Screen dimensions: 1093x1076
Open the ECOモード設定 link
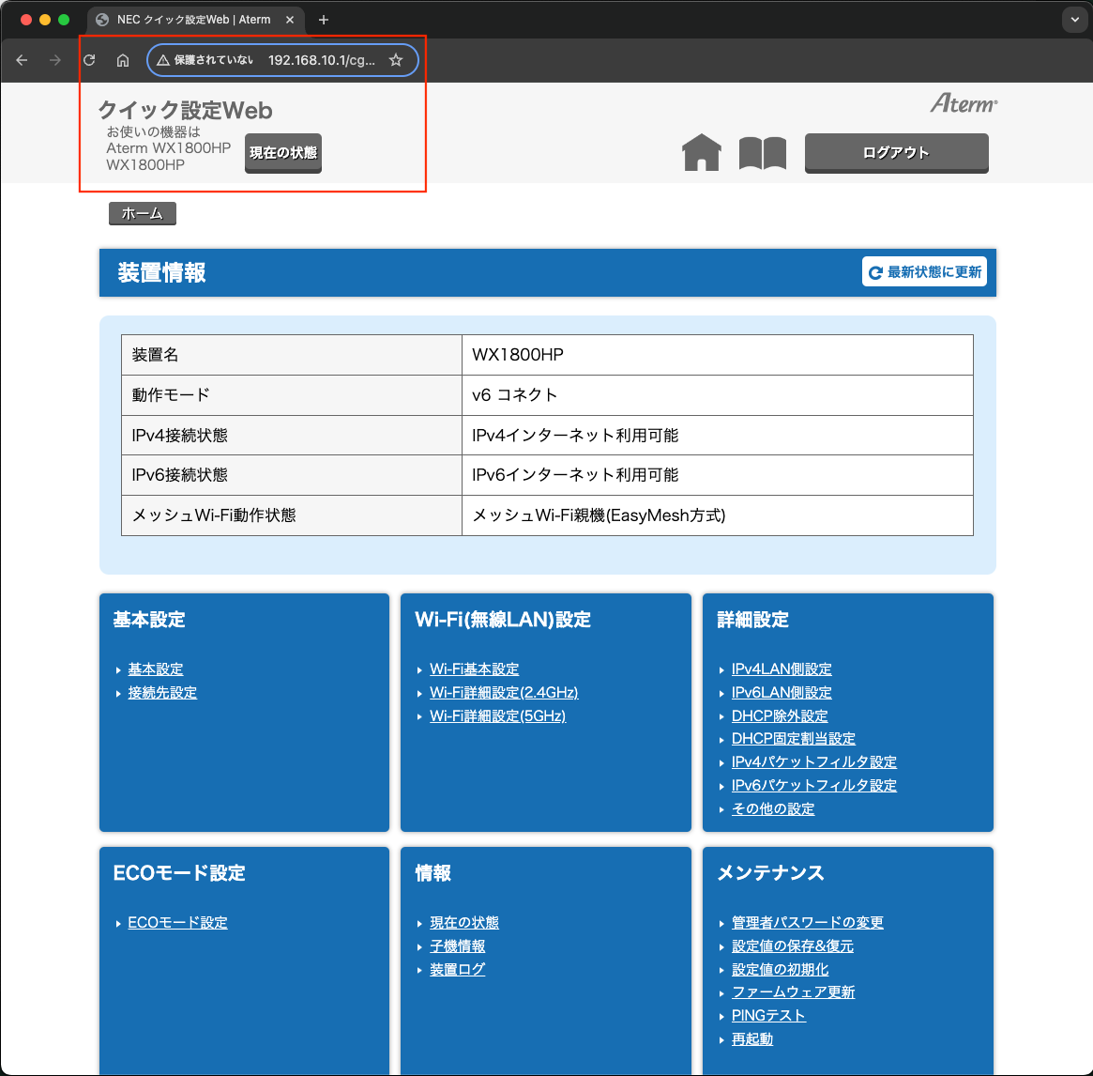tap(177, 922)
